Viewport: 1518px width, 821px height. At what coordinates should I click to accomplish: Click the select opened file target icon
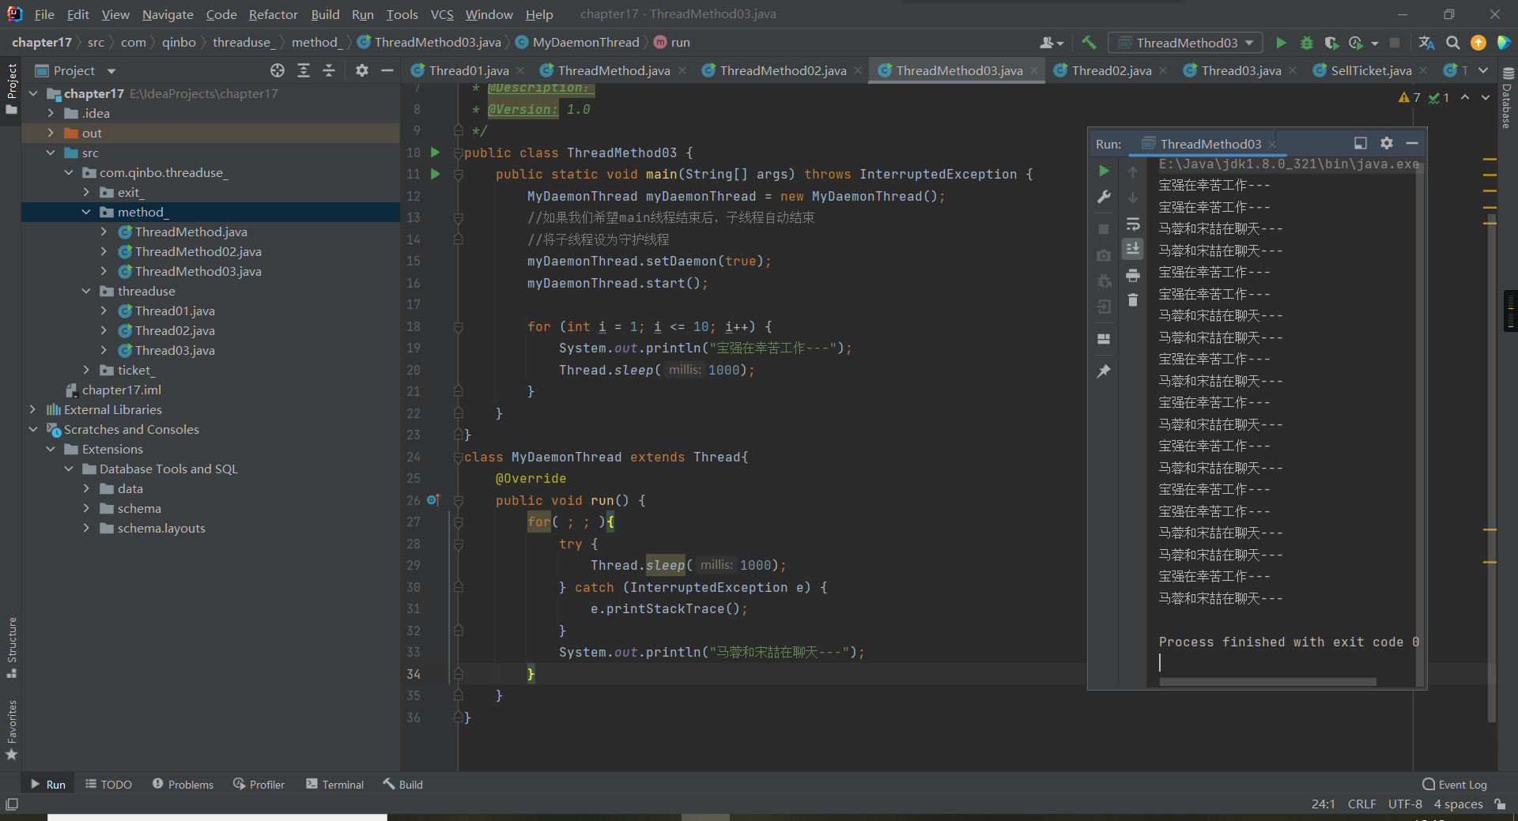click(x=278, y=70)
